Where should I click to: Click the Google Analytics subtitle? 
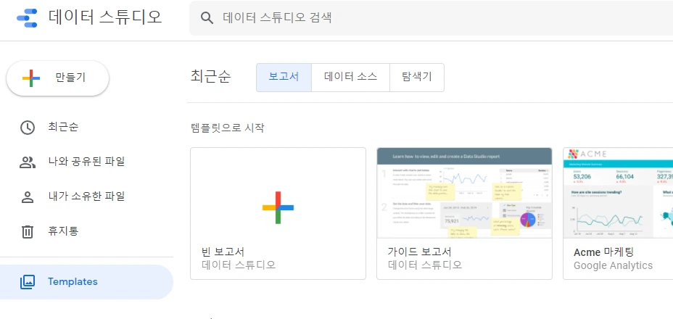pyautogui.click(x=613, y=266)
